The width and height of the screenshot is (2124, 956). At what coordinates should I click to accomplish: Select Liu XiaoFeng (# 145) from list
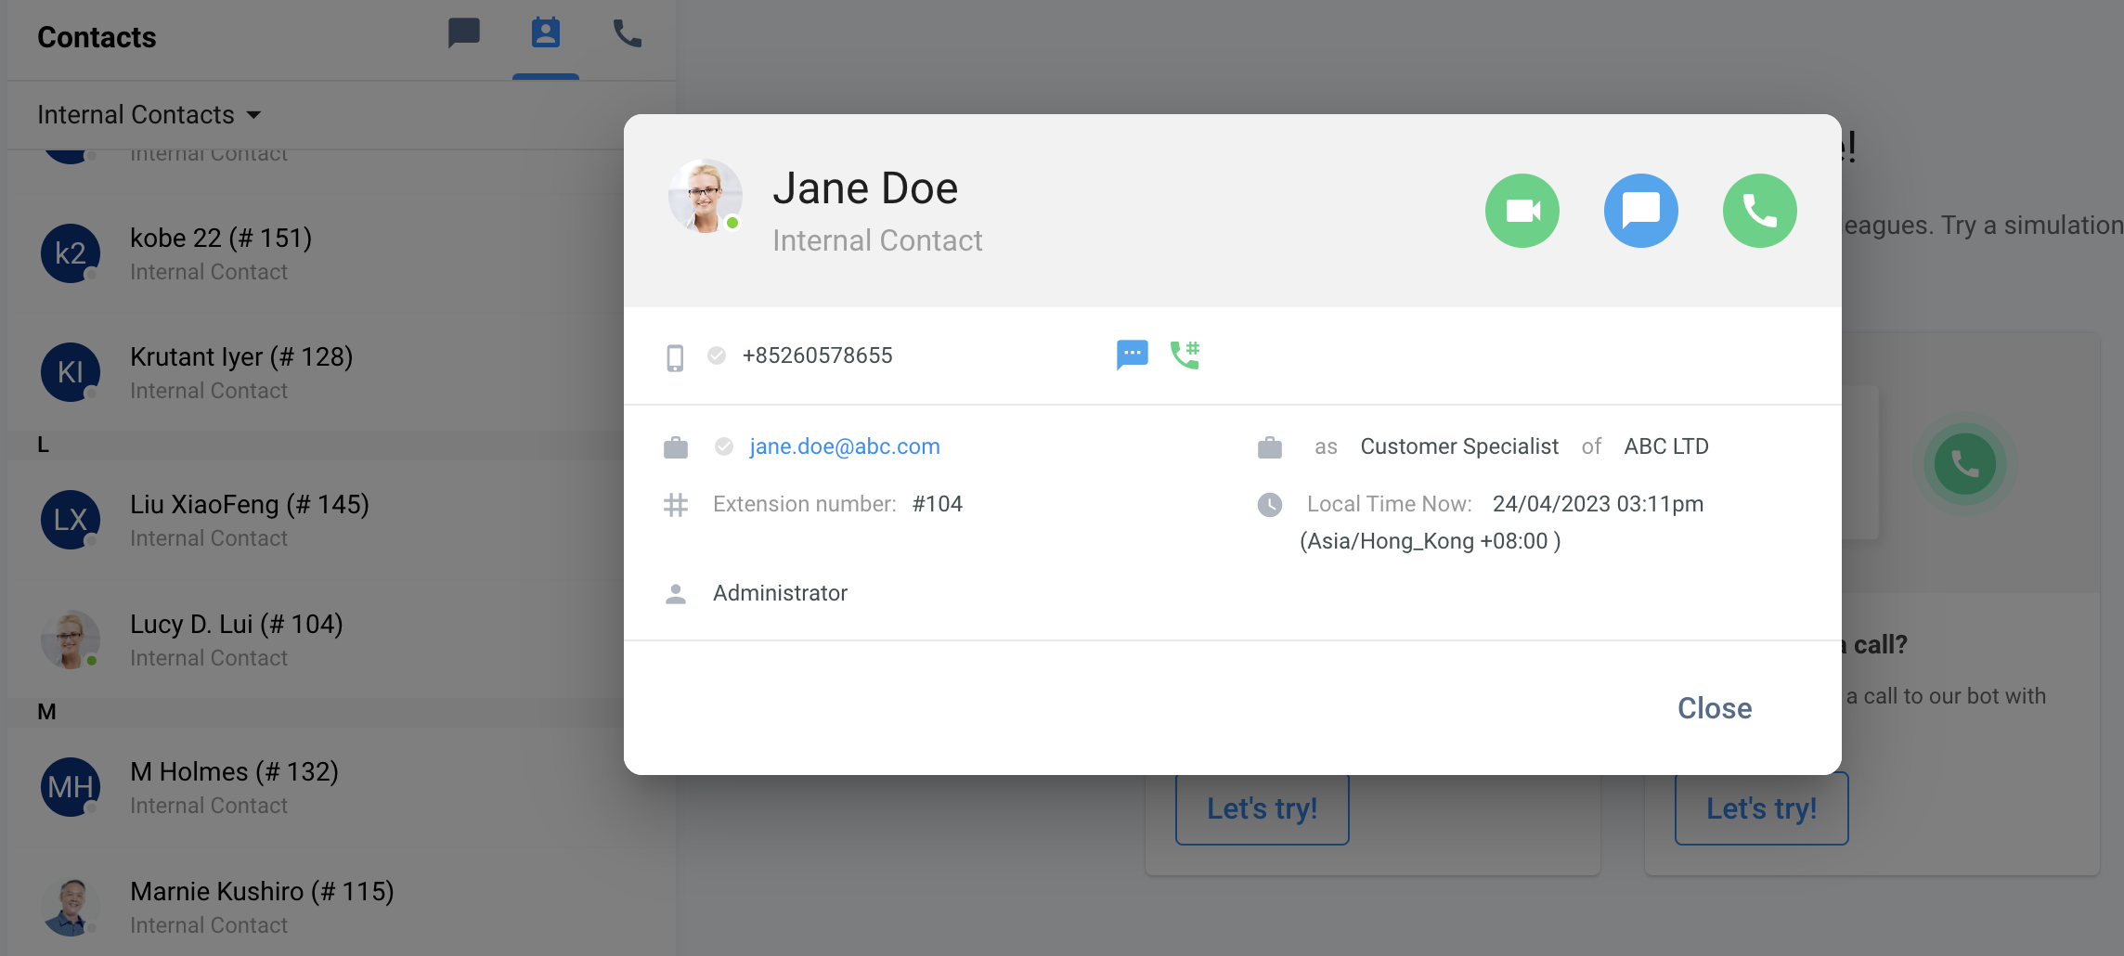pyautogui.click(x=249, y=520)
